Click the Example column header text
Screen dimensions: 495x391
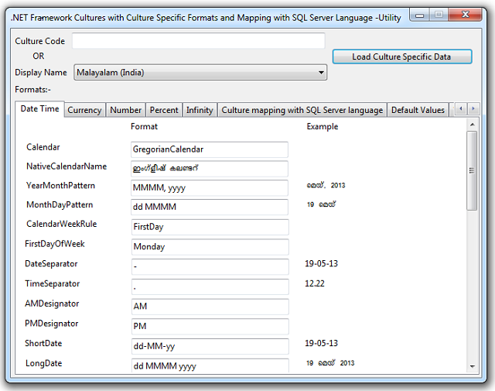(x=323, y=126)
